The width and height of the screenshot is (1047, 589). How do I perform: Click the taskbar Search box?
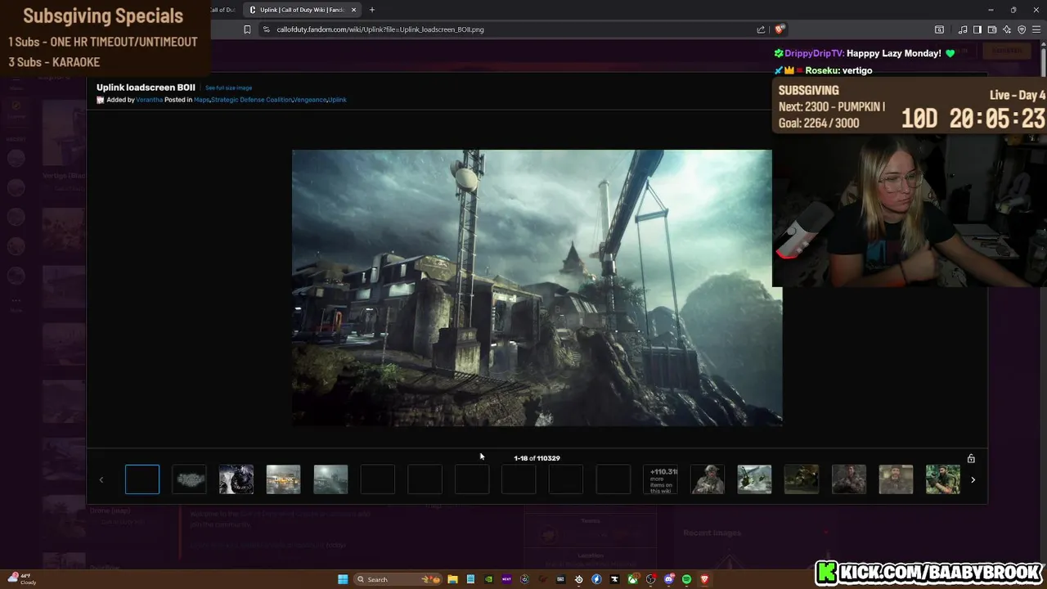[398, 579]
